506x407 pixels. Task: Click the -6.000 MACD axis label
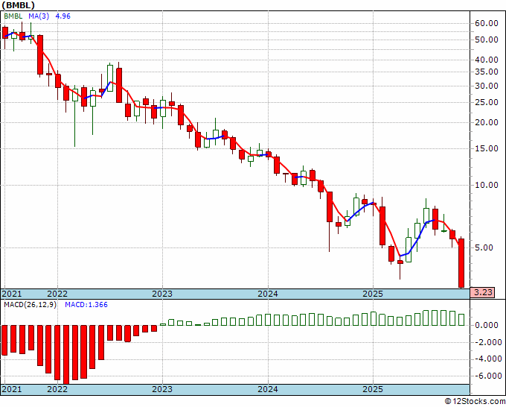(x=487, y=376)
